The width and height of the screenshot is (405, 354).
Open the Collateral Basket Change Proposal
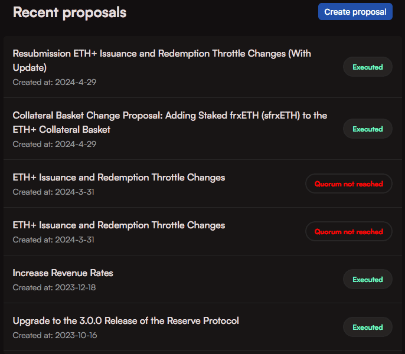point(169,122)
